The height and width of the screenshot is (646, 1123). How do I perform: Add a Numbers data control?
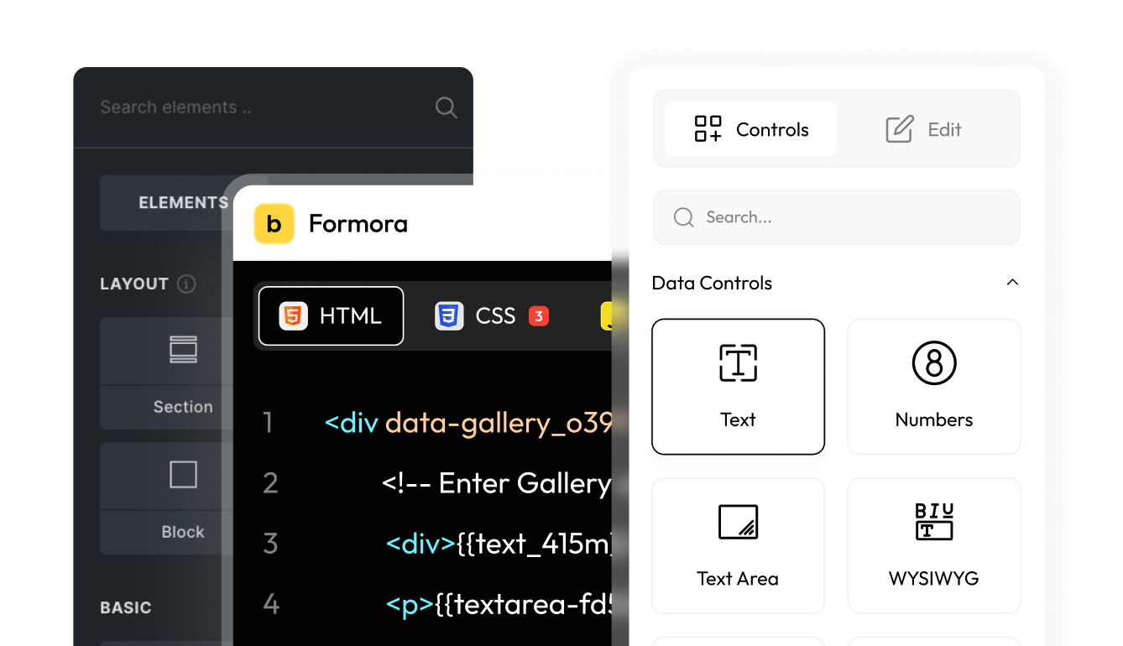coord(933,387)
